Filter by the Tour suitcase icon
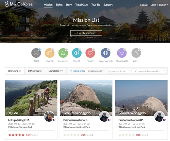Viewport: 170px width, 141px height. tap(50, 53)
